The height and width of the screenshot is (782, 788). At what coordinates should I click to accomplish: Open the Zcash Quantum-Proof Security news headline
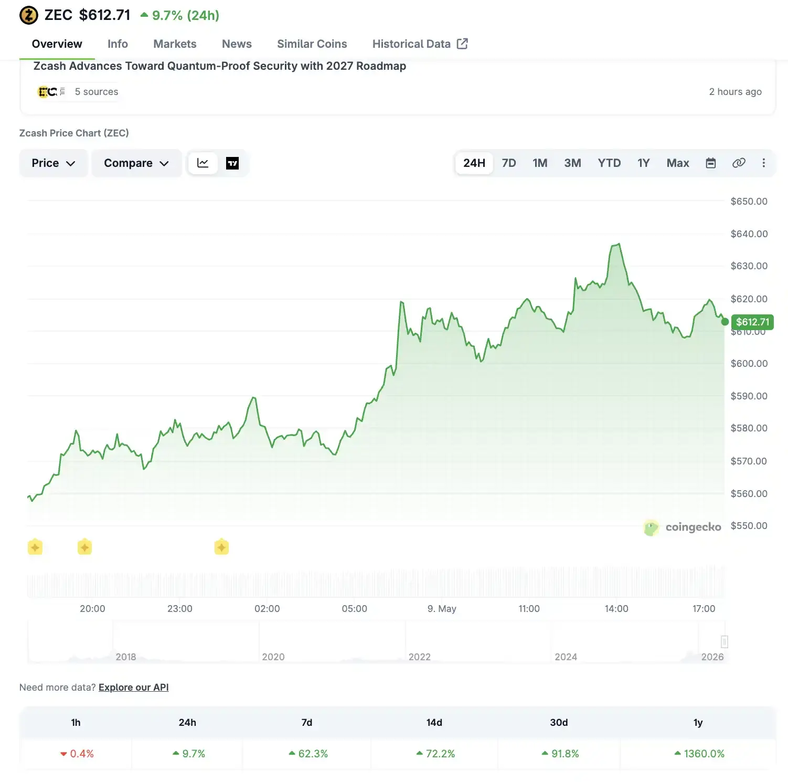pyautogui.click(x=220, y=66)
